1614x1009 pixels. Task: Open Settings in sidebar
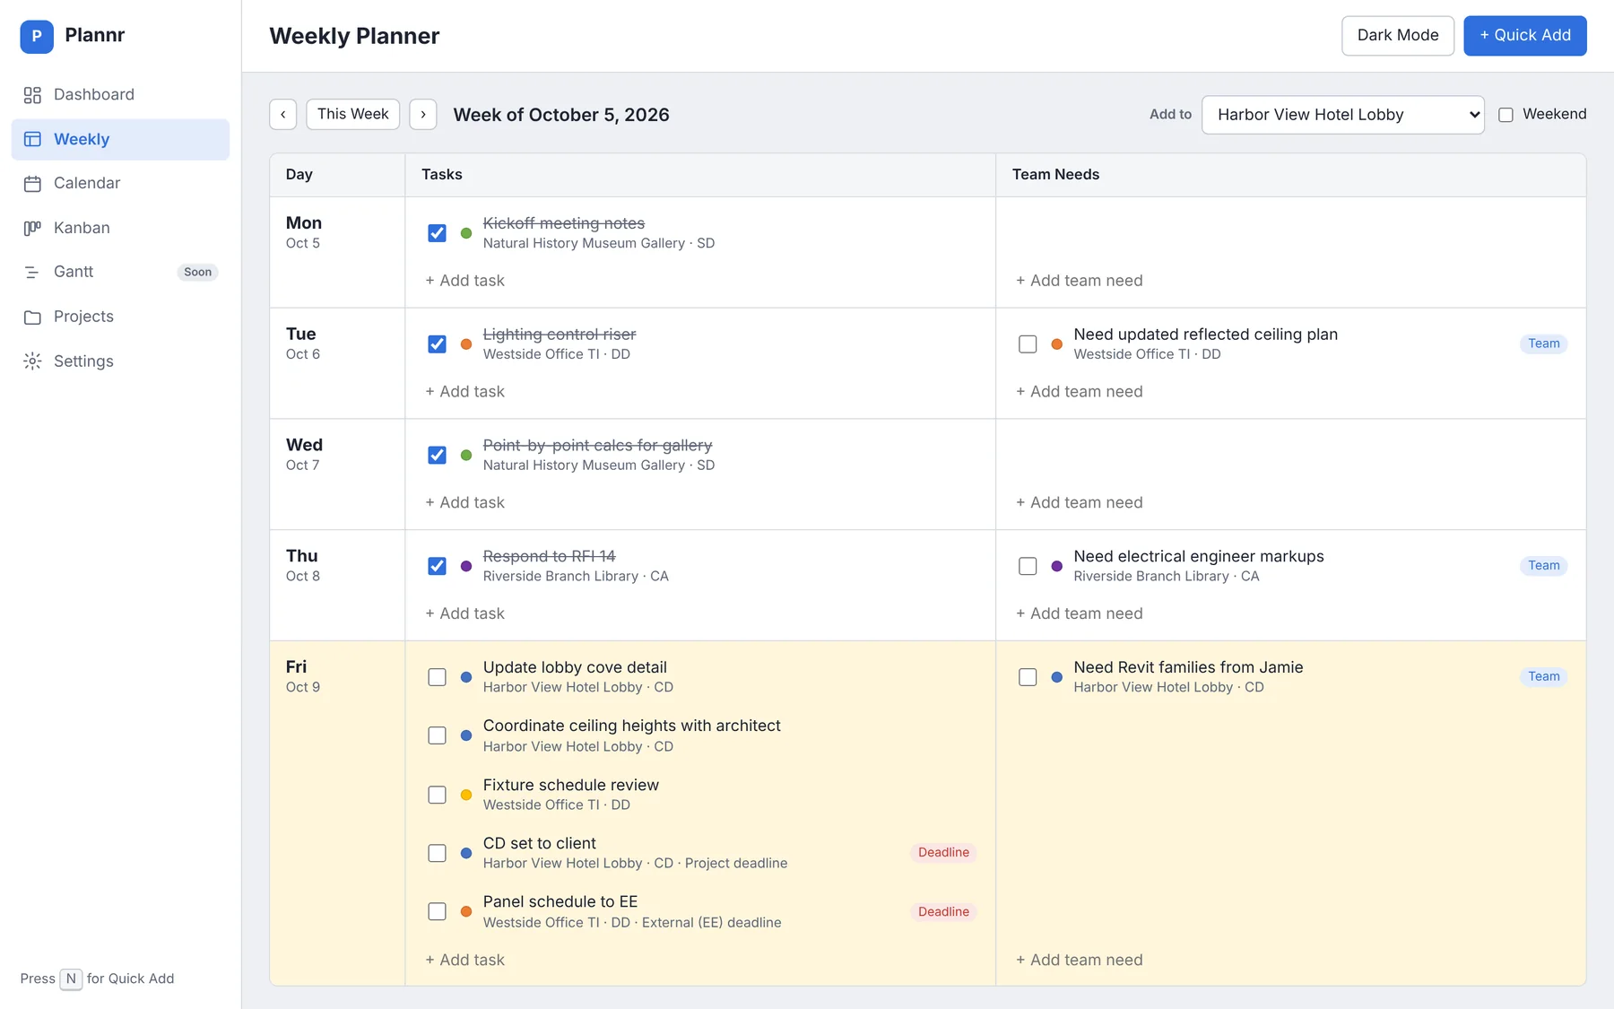click(x=120, y=361)
